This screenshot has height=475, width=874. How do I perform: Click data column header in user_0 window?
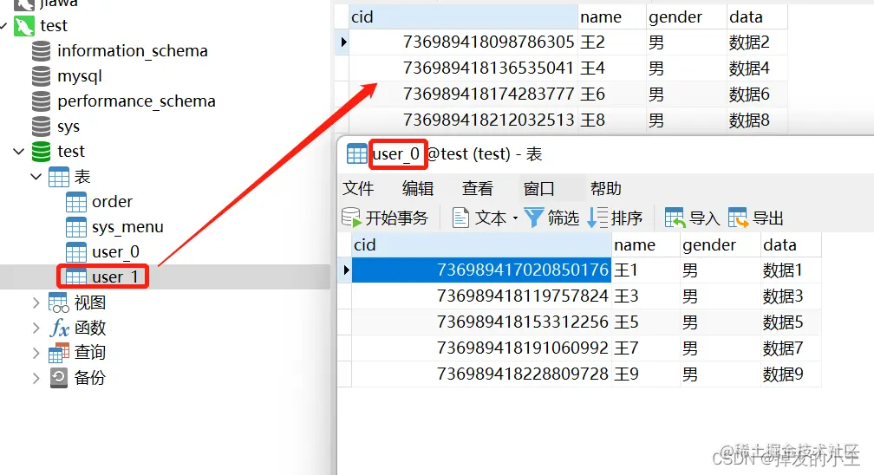tap(791, 244)
